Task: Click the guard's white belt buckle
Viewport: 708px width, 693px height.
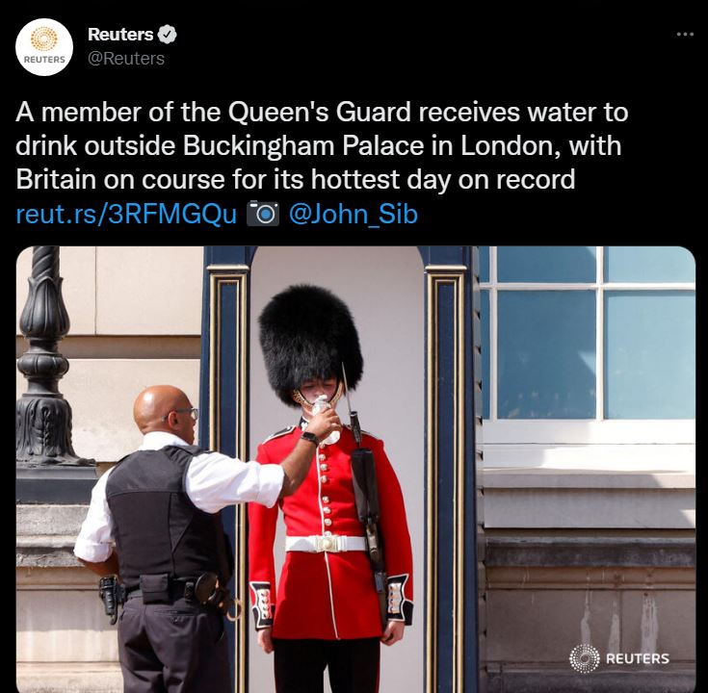Action: tap(326, 543)
